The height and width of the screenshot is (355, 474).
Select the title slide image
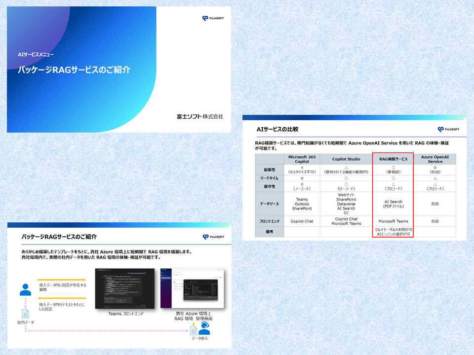tap(118, 70)
